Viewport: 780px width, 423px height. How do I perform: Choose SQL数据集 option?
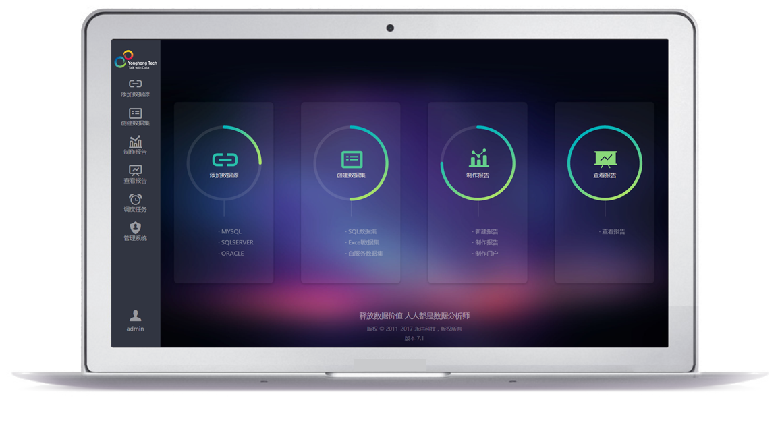(x=361, y=232)
